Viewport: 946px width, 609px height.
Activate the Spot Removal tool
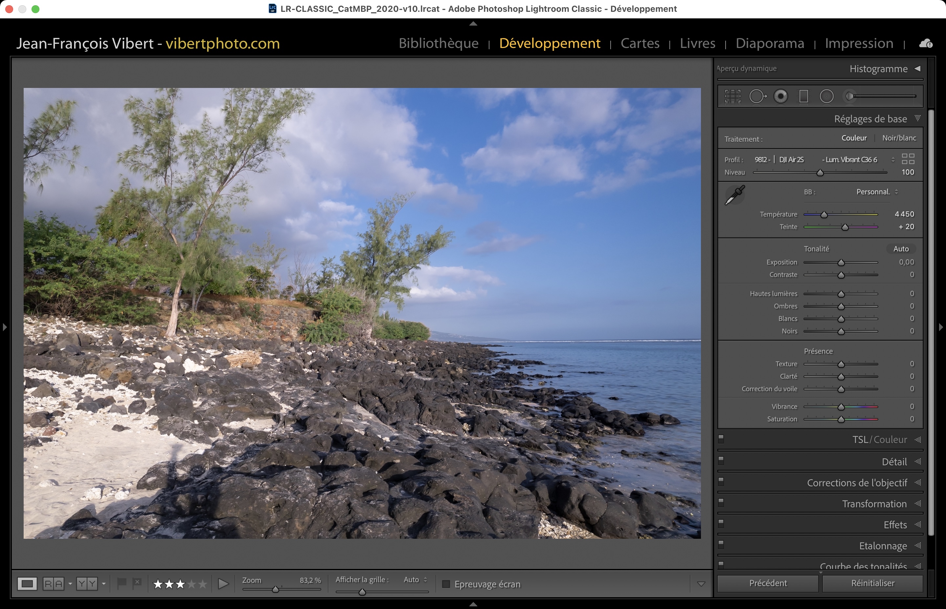tap(757, 96)
